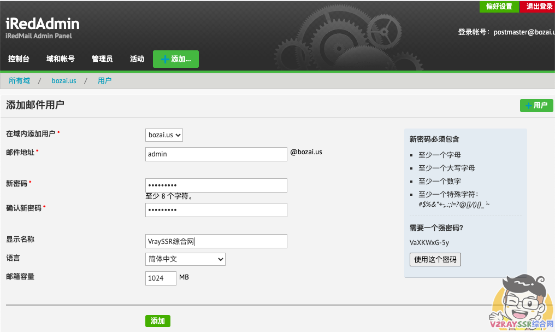Screen dimensions: 555x332
Task: Click the green 添加... plus icon in navigation
Action: [164, 58]
